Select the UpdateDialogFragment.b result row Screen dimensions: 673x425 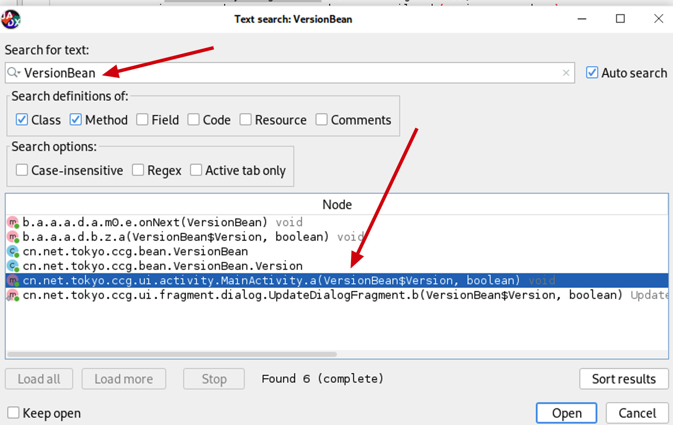[x=299, y=295]
